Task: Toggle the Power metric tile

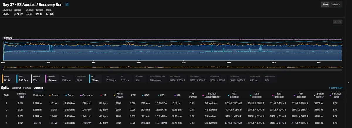Action: (x=9, y=78)
